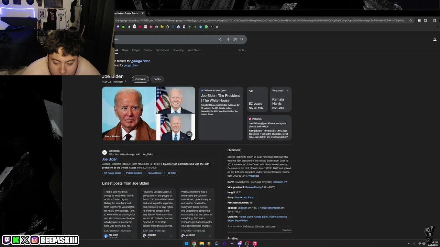Open a new browser tab with plus
This screenshot has height=247, width=440.
[x=149, y=13]
